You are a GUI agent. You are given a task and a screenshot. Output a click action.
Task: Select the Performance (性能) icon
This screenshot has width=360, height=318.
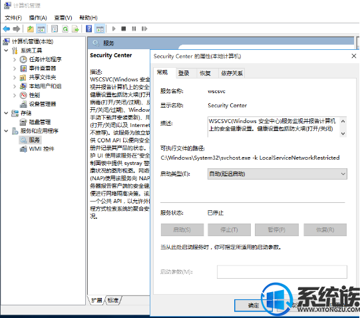pos(23,95)
